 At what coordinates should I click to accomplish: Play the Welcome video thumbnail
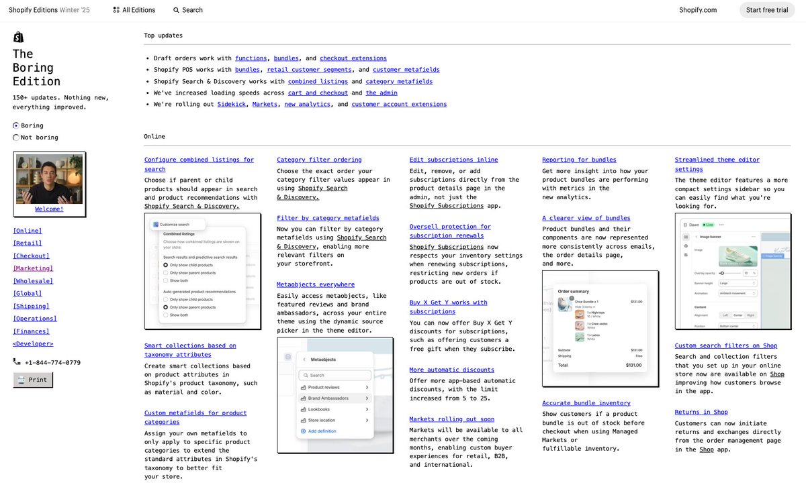pos(50,180)
